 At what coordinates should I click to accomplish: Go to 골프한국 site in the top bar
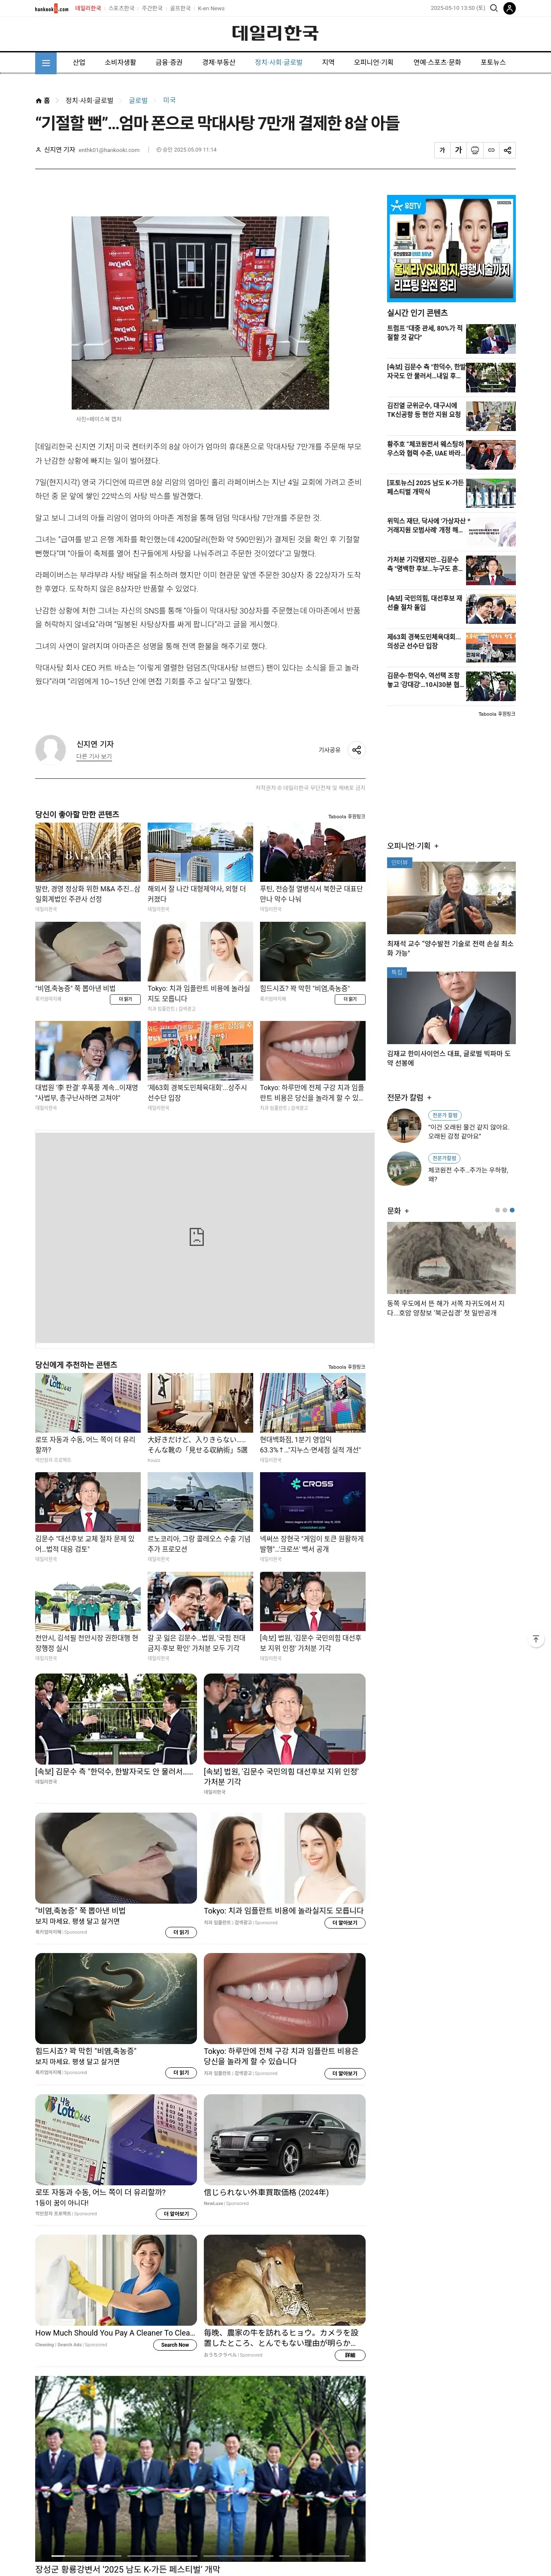pyautogui.click(x=180, y=8)
